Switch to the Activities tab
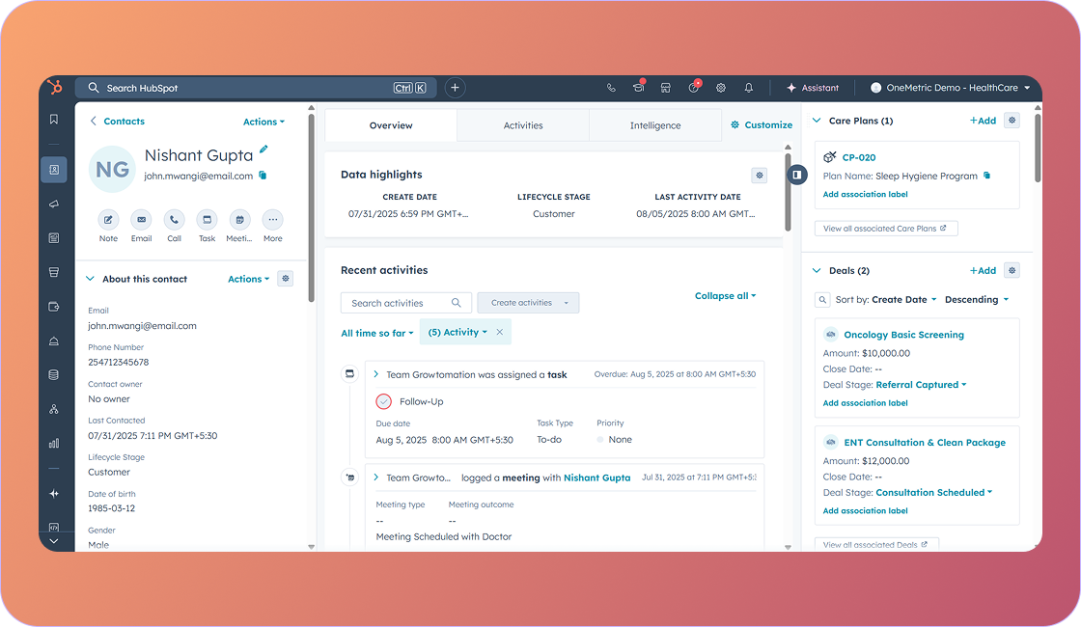1081x627 pixels. click(x=522, y=124)
